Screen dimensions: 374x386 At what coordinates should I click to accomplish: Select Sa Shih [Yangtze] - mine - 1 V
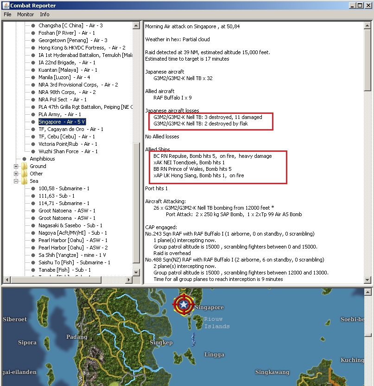(72, 255)
